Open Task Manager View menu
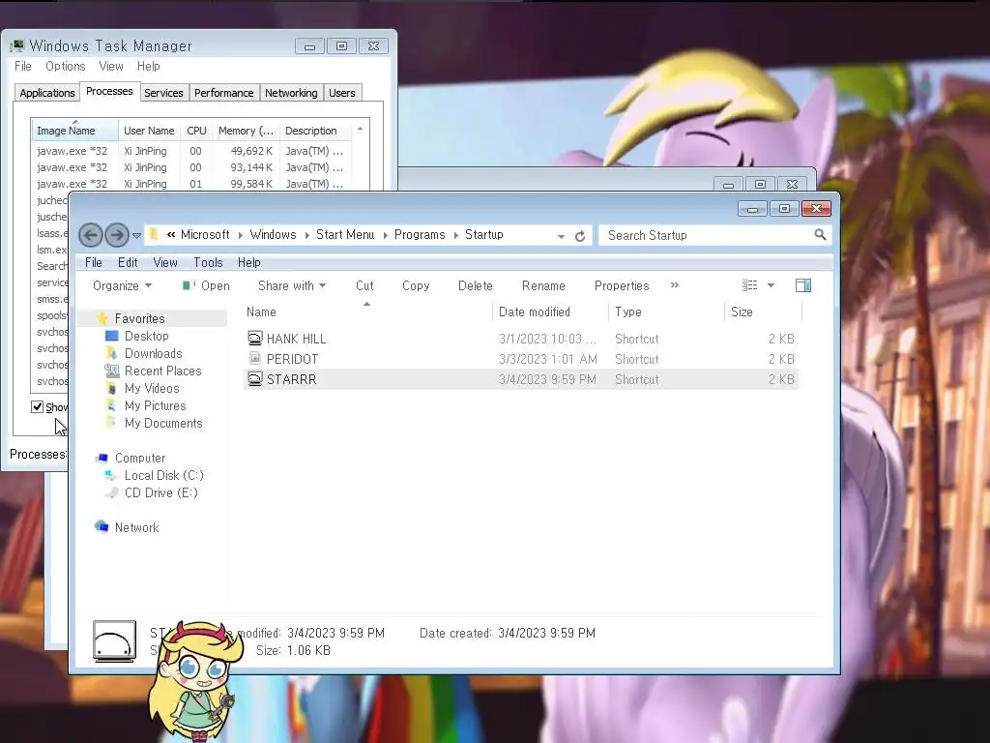The width and height of the screenshot is (990, 743). pyautogui.click(x=110, y=67)
